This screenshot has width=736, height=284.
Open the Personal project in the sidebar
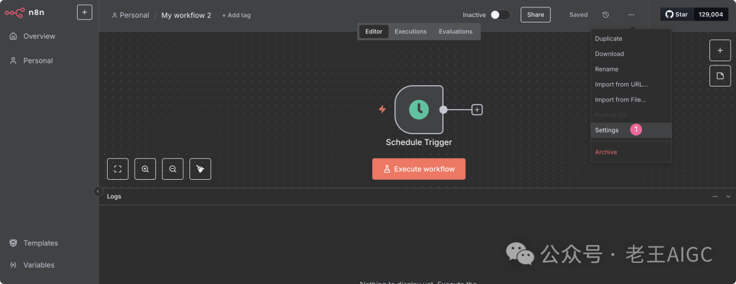pos(31,61)
